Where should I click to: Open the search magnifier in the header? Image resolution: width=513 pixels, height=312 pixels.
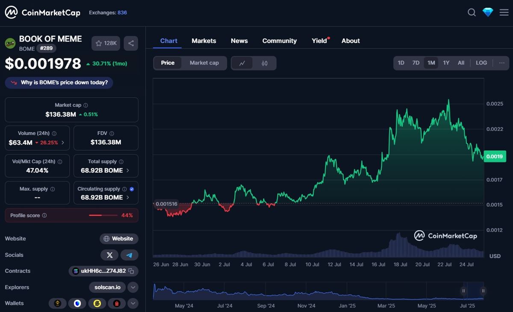pyautogui.click(x=472, y=12)
